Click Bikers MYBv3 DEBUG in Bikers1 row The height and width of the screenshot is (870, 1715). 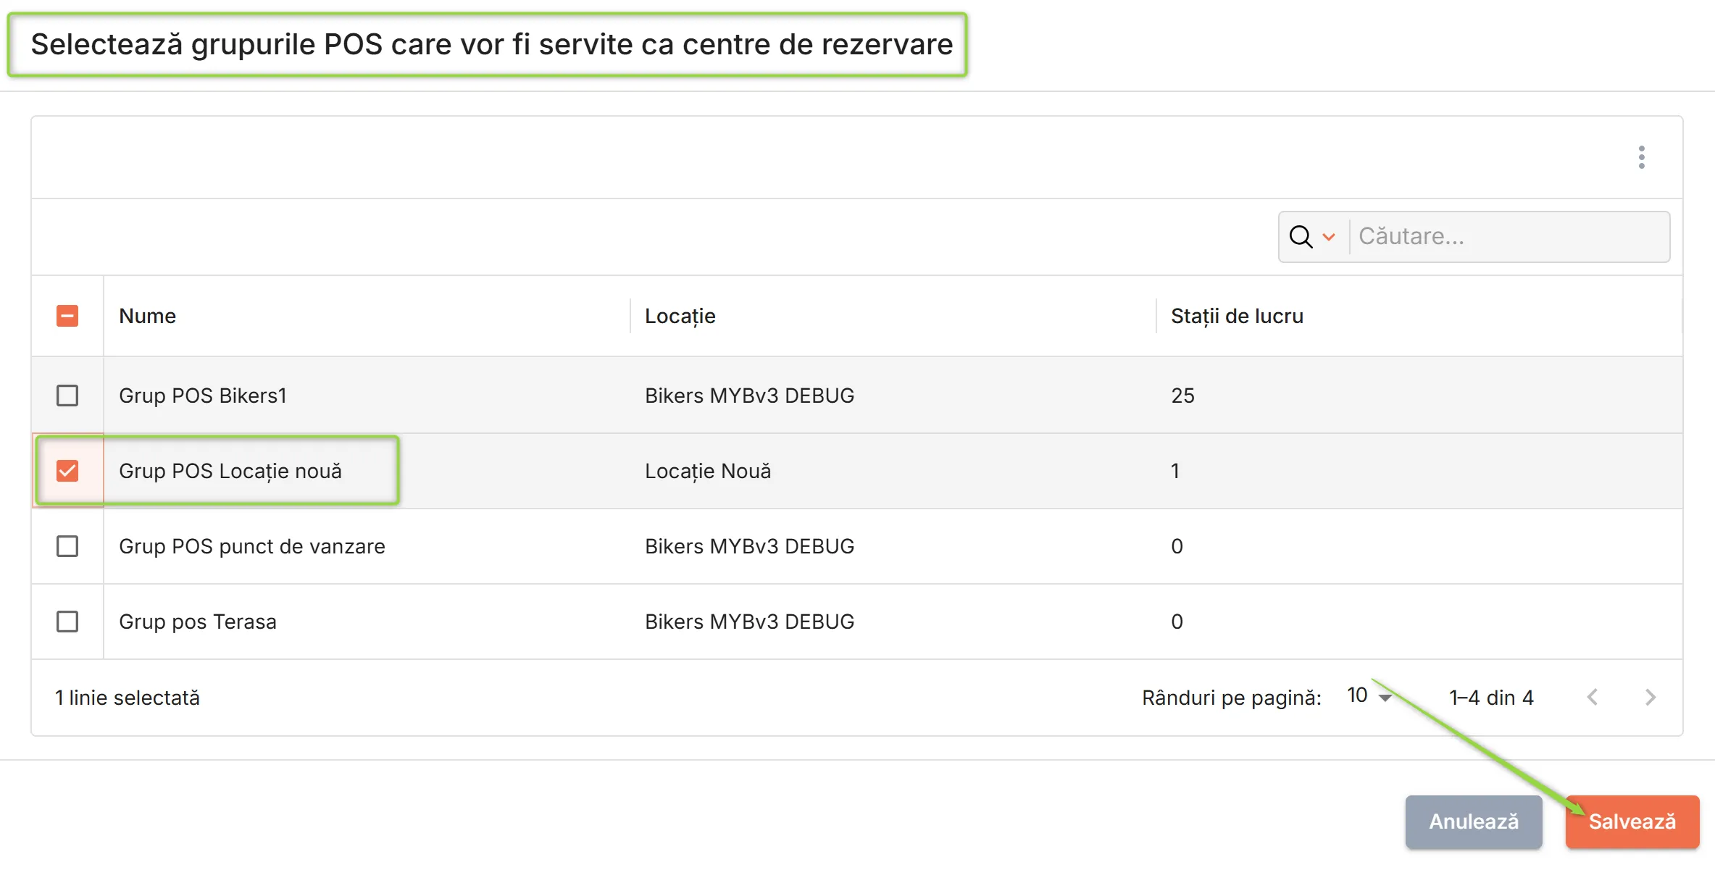[x=749, y=396]
